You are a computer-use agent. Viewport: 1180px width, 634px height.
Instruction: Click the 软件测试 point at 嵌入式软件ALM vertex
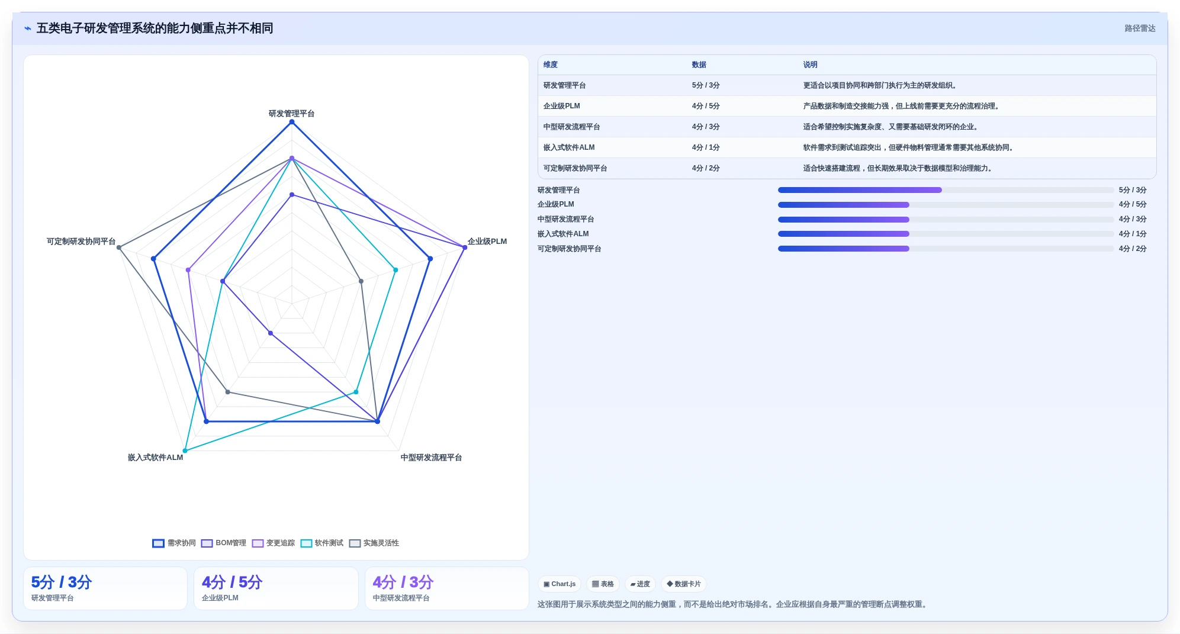point(185,450)
